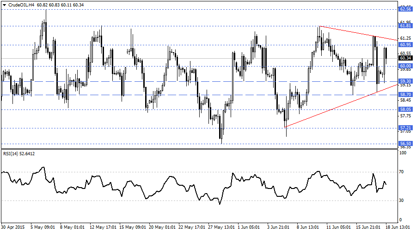Click the 61.81 resistance level label
Viewport: 416px width, 231px height.
pyautogui.click(x=405, y=26)
